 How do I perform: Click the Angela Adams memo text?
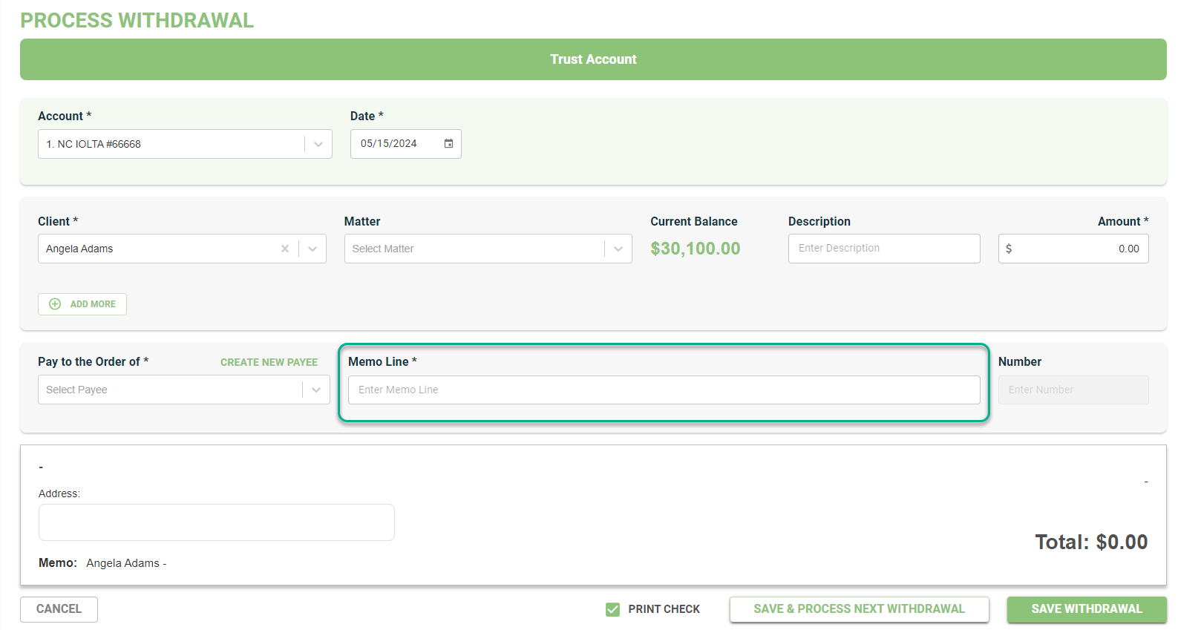coord(126,563)
